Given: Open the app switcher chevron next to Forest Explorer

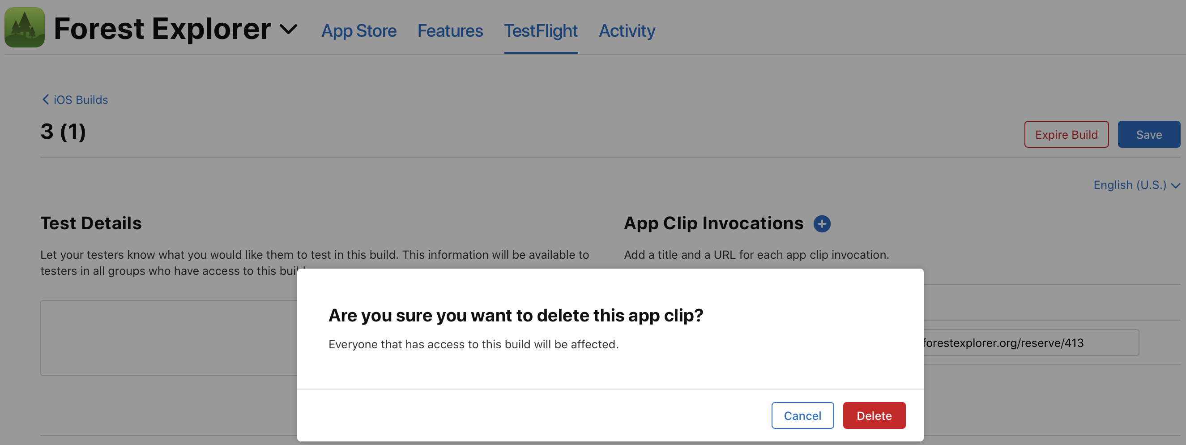Looking at the screenshot, I should point(289,29).
